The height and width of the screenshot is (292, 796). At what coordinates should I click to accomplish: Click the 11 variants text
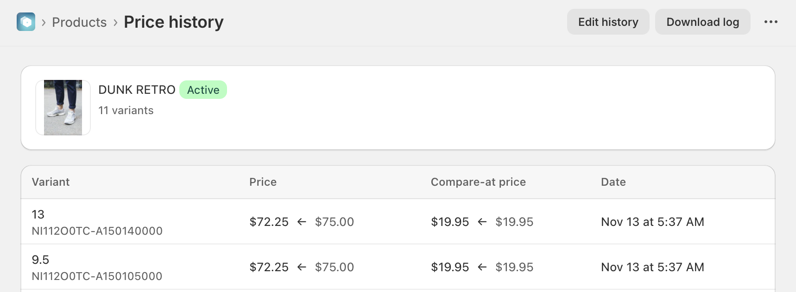126,110
